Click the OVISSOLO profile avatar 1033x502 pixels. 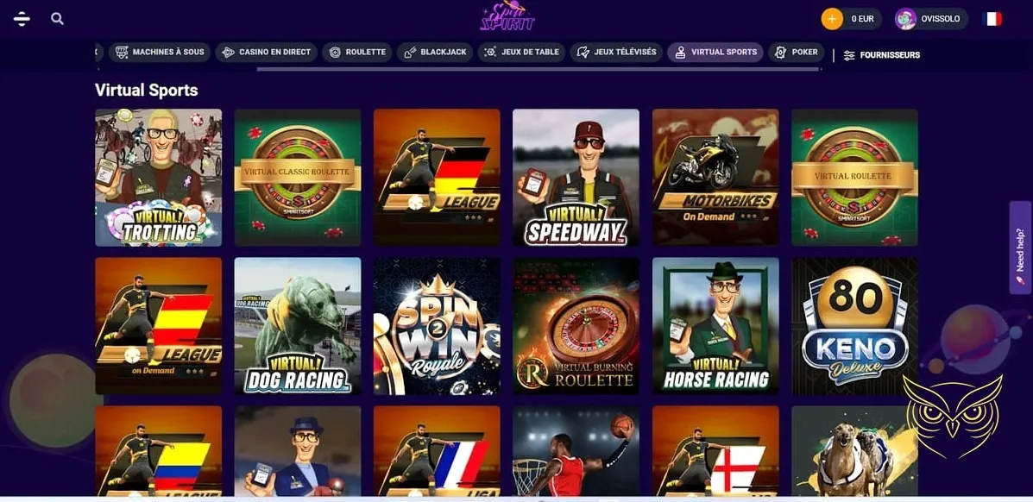pyautogui.click(x=906, y=19)
